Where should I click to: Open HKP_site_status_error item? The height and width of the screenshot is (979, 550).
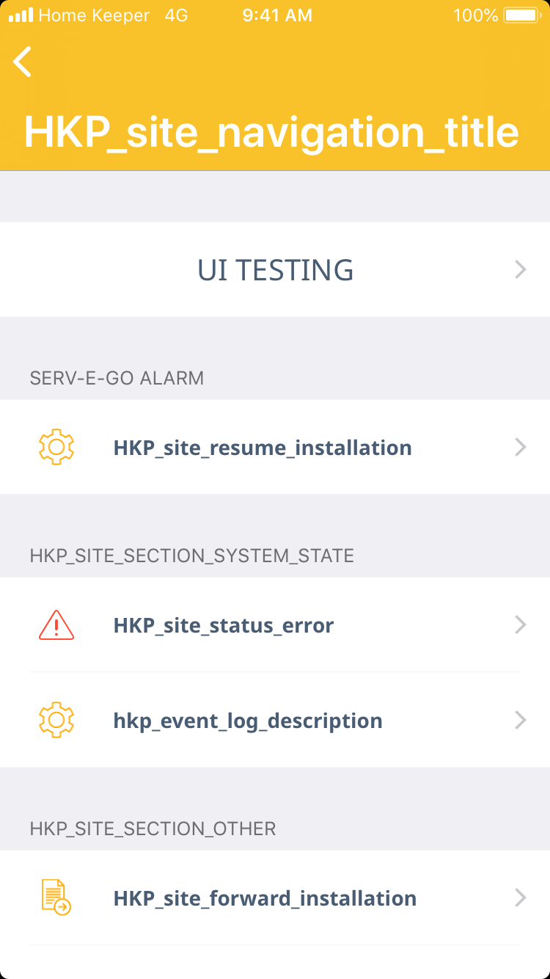(224, 625)
